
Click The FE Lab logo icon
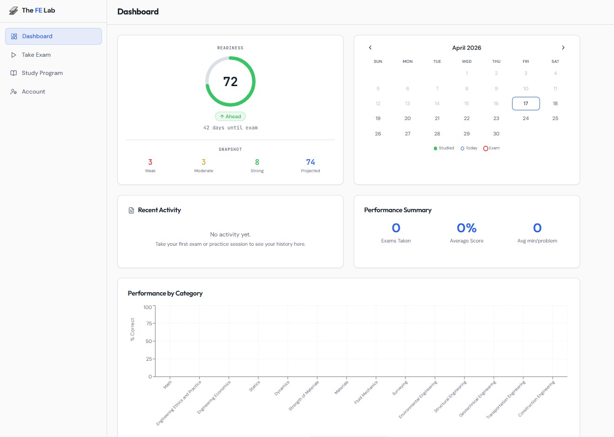pyautogui.click(x=13, y=10)
